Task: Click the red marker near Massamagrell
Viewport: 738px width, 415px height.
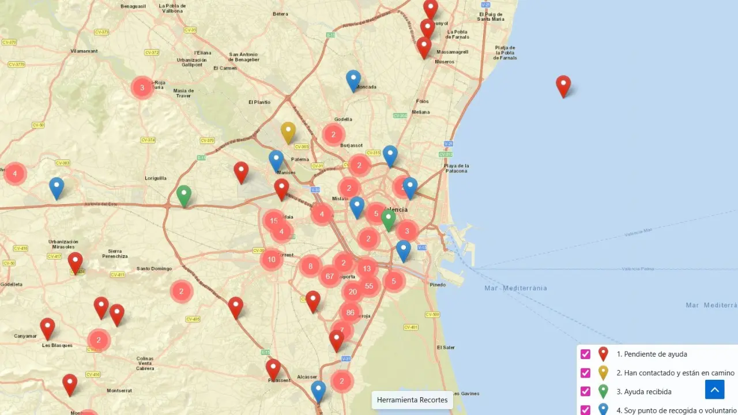Action: [x=424, y=47]
